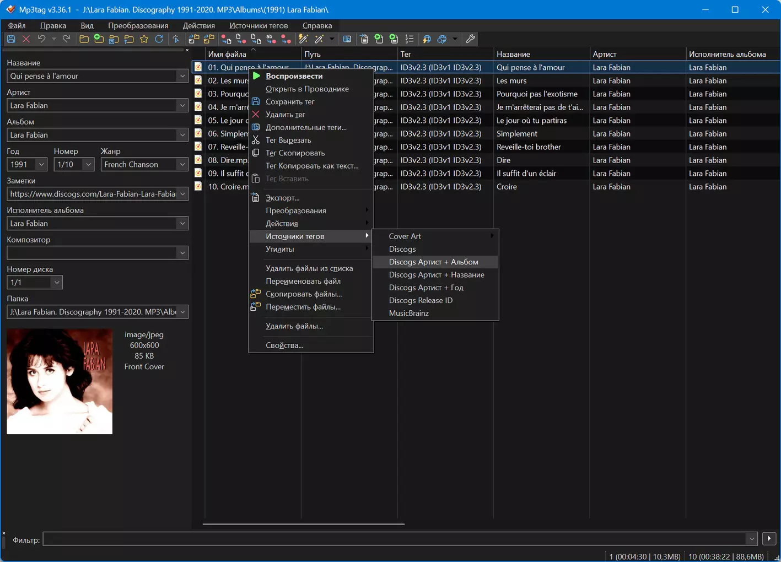This screenshot has height=562, width=781.
Task: Click the extended tags panel toolbar icon
Action: click(x=347, y=39)
